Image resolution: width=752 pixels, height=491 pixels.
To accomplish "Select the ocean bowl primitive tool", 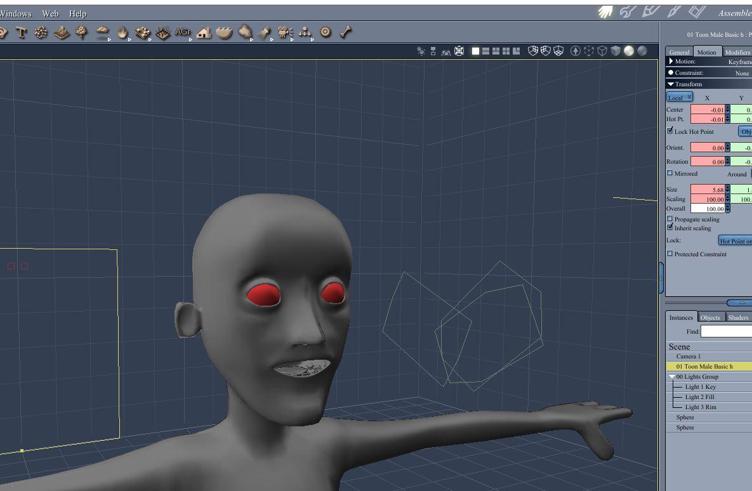I will click(x=224, y=32).
